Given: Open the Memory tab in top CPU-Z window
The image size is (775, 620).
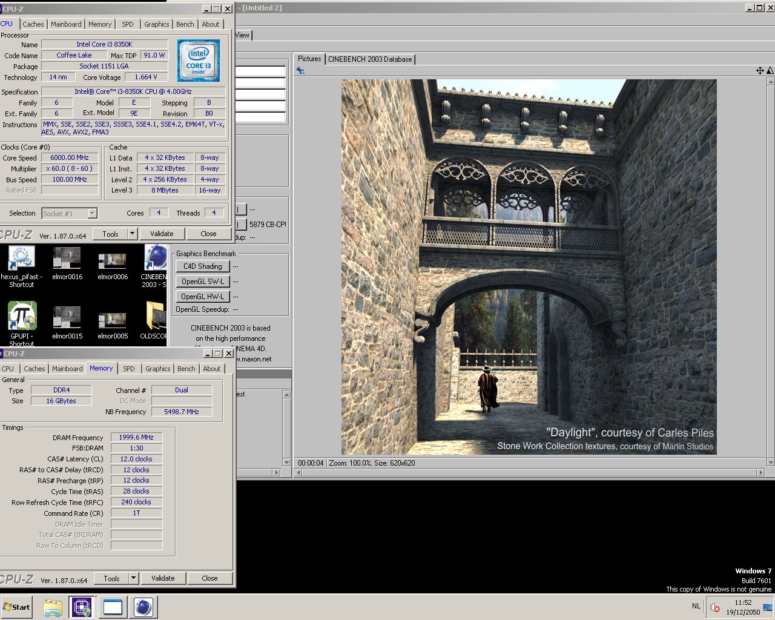Looking at the screenshot, I should point(100,24).
